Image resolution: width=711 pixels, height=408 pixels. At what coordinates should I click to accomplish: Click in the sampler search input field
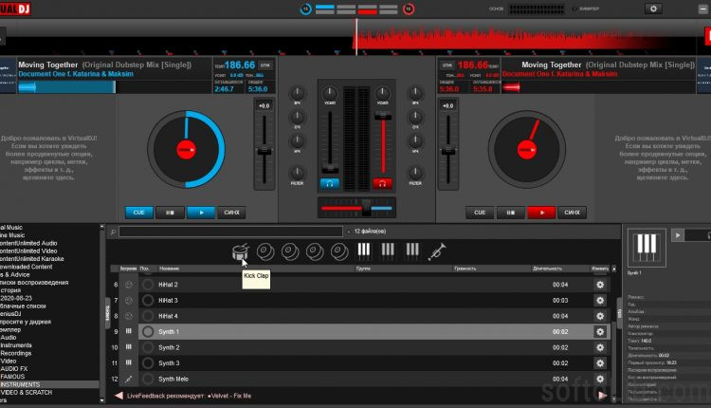[x=230, y=232]
